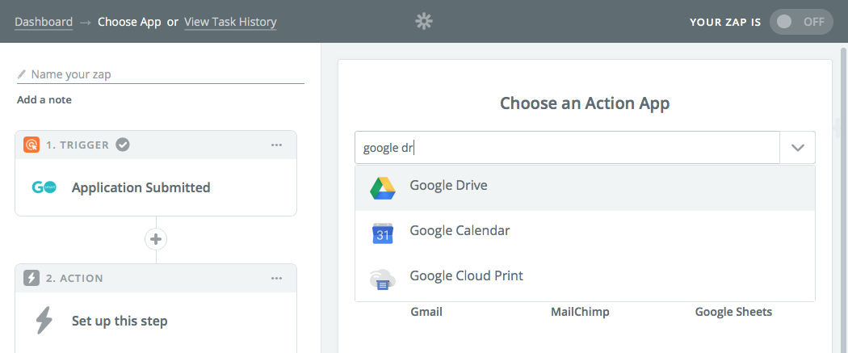Click the app search field containing google dr
848x353 pixels.
click(567, 148)
